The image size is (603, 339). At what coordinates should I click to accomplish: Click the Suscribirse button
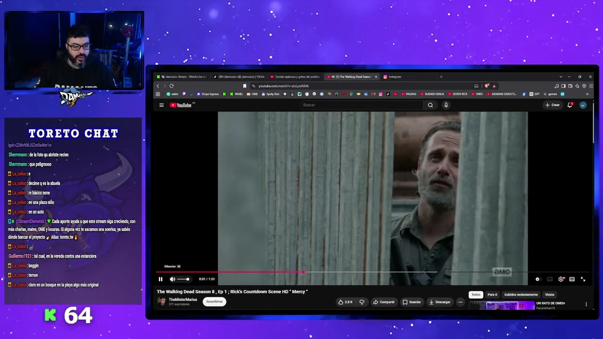point(214,301)
